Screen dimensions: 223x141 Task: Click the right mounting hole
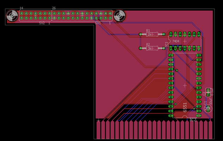(x=119, y=16)
